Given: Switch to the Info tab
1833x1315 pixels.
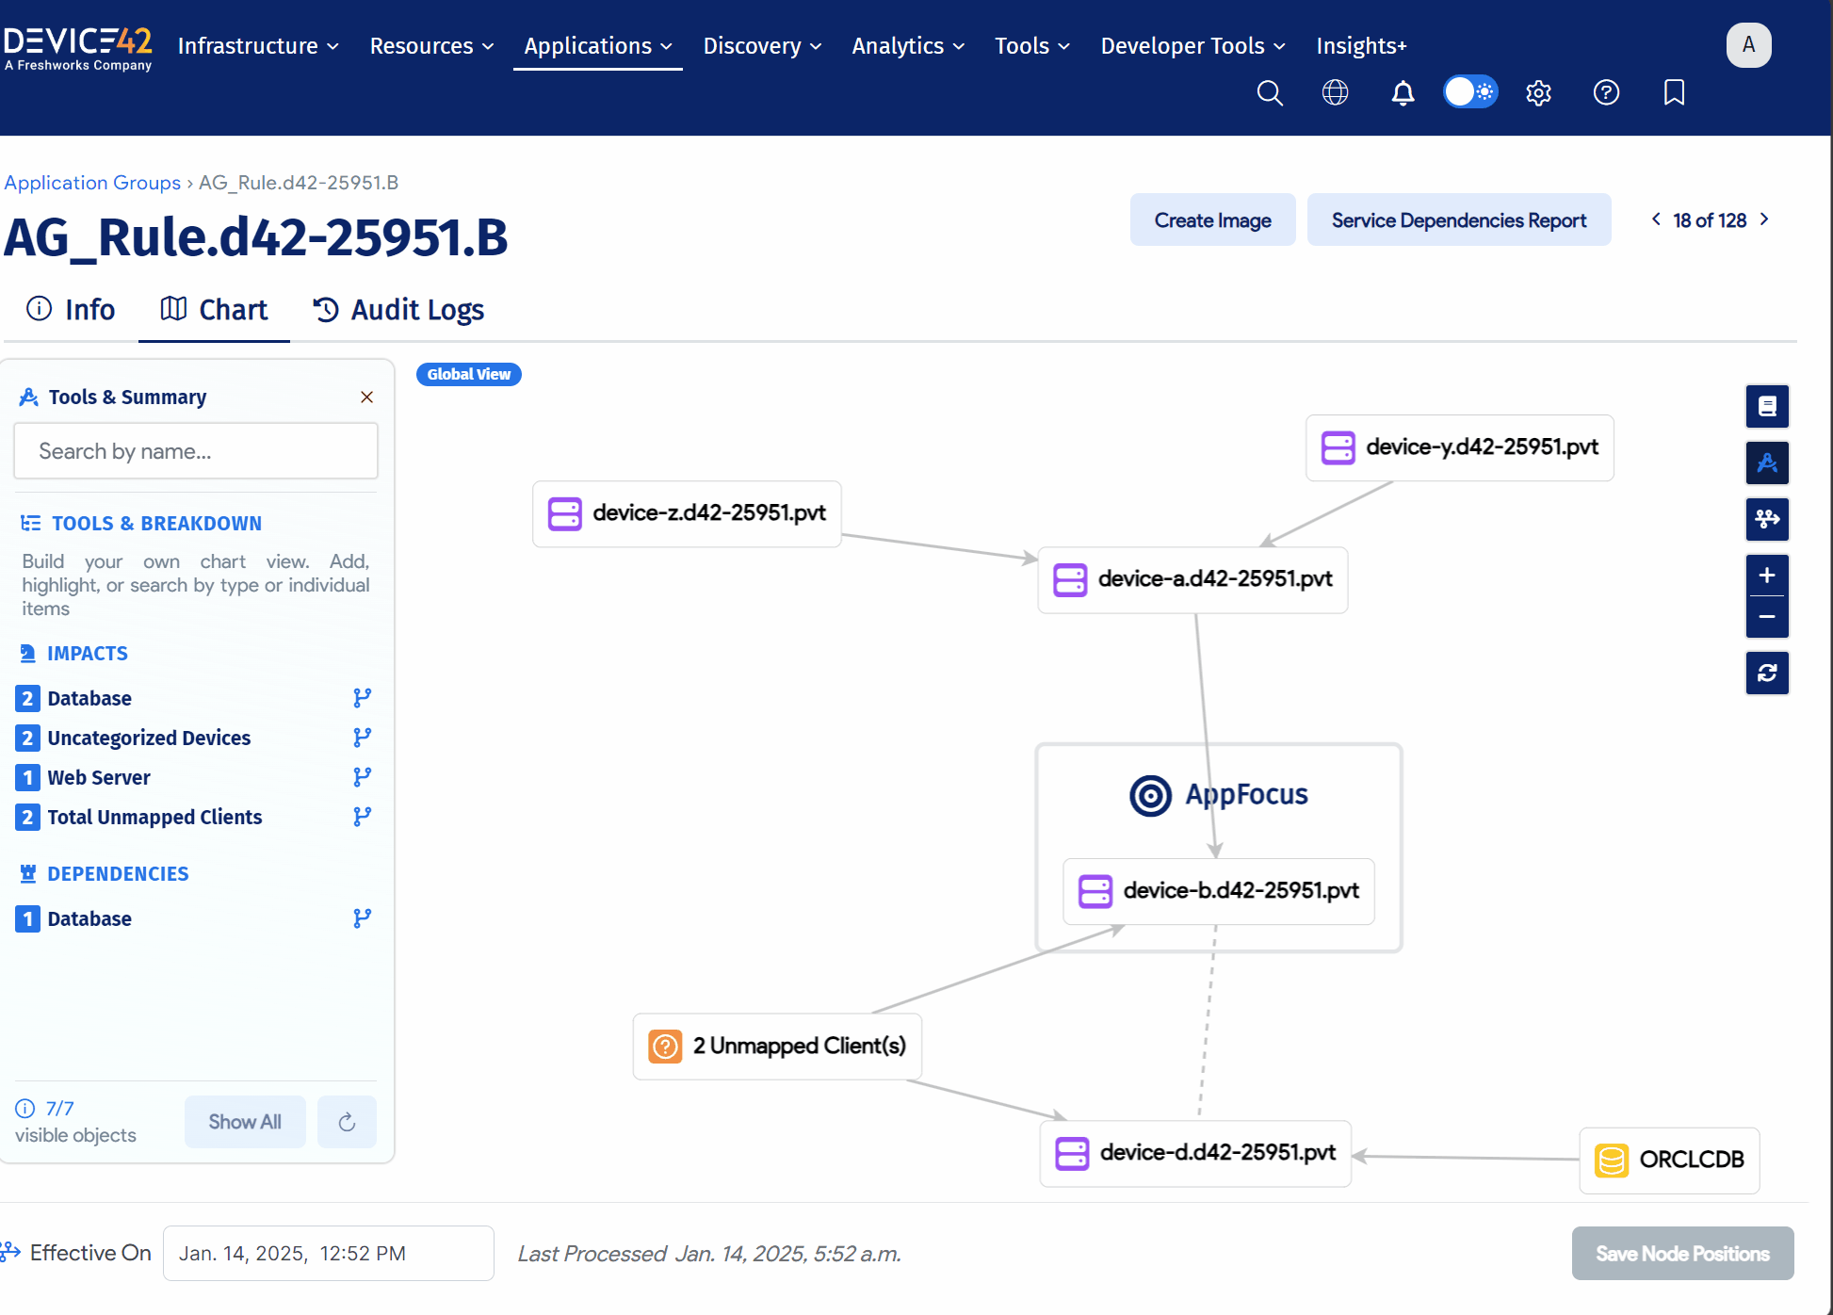Looking at the screenshot, I should point(71,310).
